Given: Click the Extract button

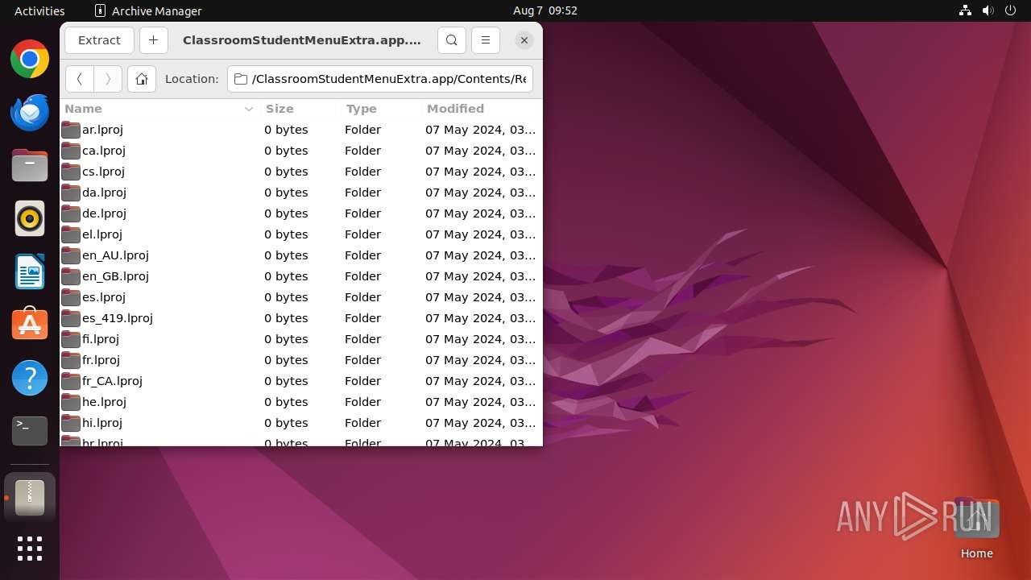Looking at the screenshot, I should click(99, 40).
